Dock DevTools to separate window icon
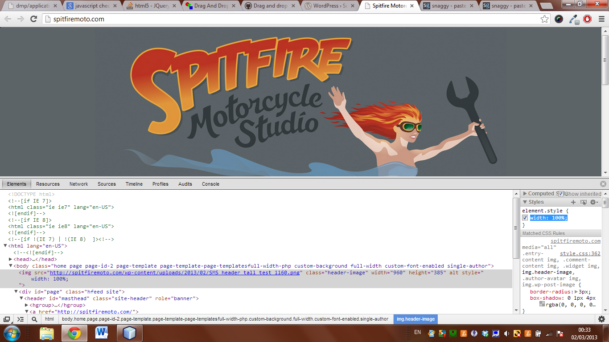Screen dimensions: 609x342 pyautogui.click(x=7, y=319)
